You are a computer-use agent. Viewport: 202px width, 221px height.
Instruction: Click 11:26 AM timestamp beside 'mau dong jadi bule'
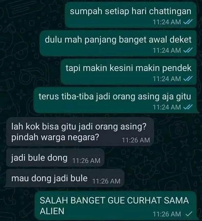pos(106,181)
